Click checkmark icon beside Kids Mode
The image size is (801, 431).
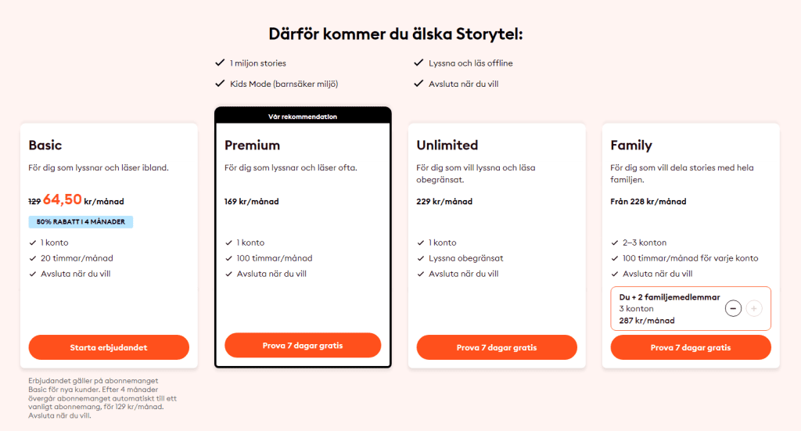[220, 83]
